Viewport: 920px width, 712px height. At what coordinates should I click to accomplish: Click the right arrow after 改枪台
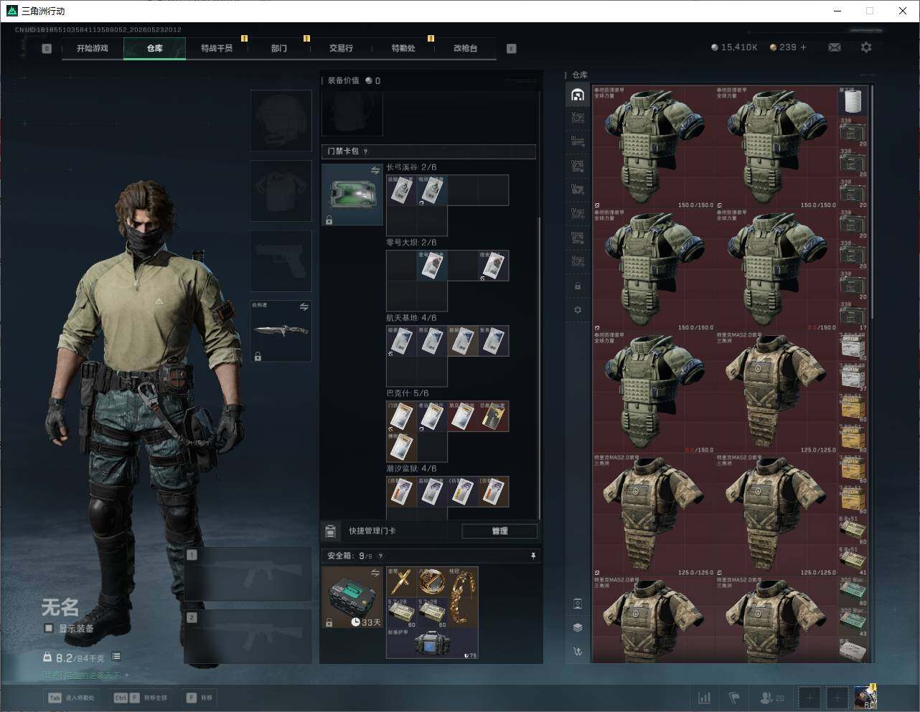pos(512,49)
